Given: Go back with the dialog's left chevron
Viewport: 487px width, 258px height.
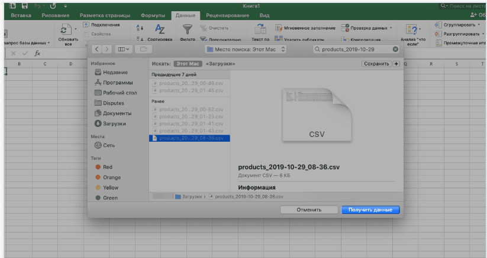Looking at the screenshot, I should tap(96, 49).
